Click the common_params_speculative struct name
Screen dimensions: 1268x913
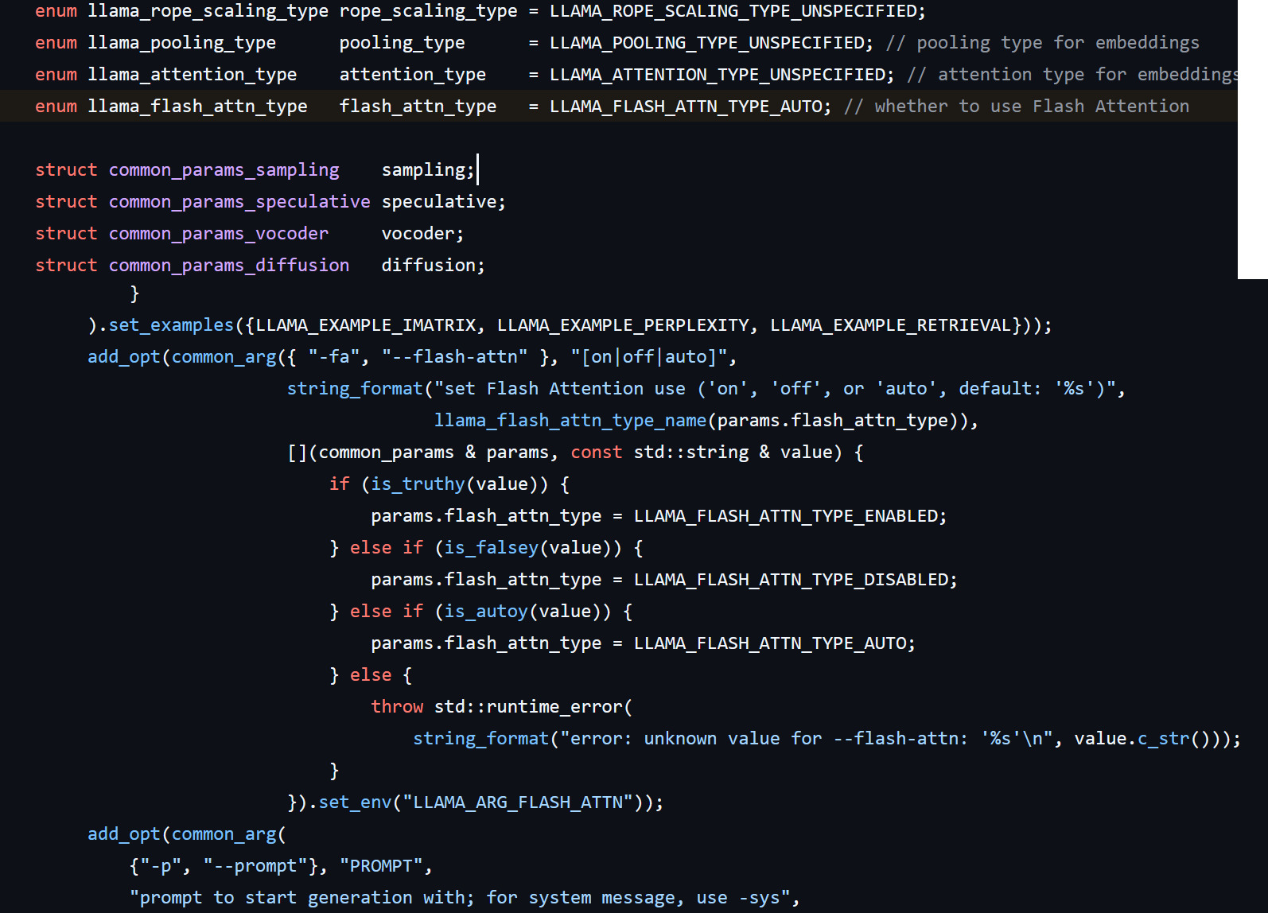(x=239, y=202)
